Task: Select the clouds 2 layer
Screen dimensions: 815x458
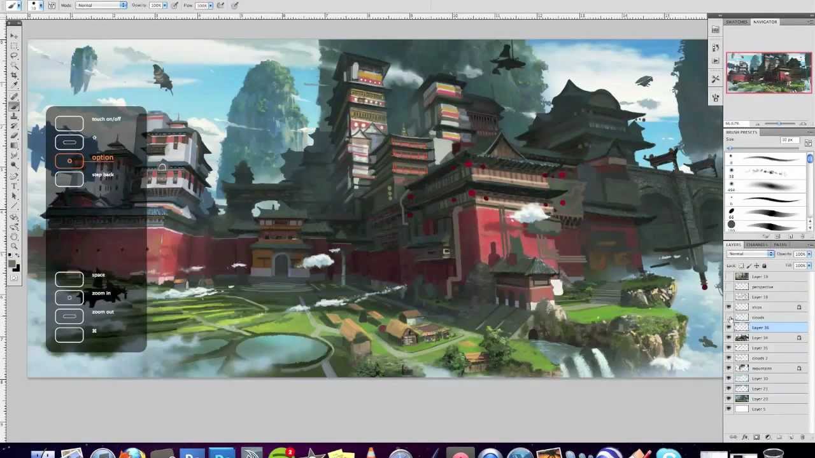Action: [767, 358]
